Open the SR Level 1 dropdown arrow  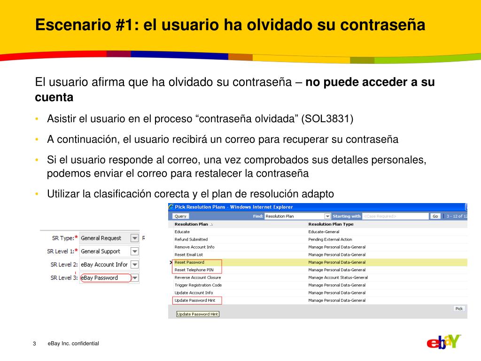[134, 251]
